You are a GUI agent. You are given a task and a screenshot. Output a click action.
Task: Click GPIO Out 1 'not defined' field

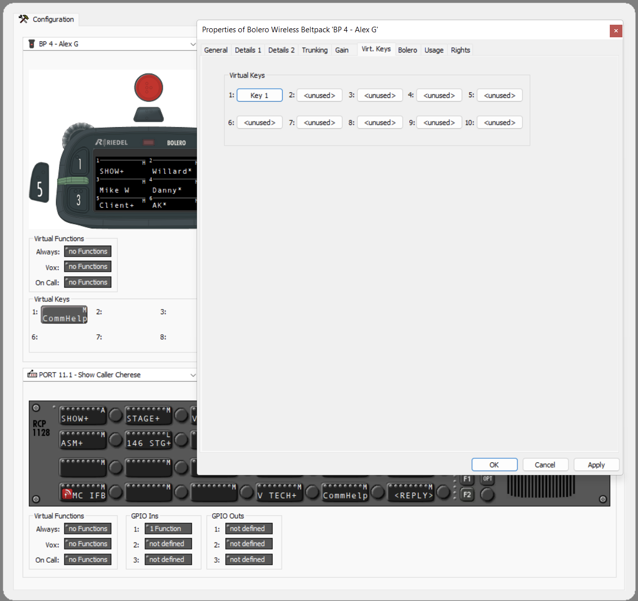click(x=249, y=528)
